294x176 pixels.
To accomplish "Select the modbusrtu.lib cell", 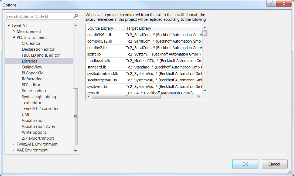I will 105,61.
